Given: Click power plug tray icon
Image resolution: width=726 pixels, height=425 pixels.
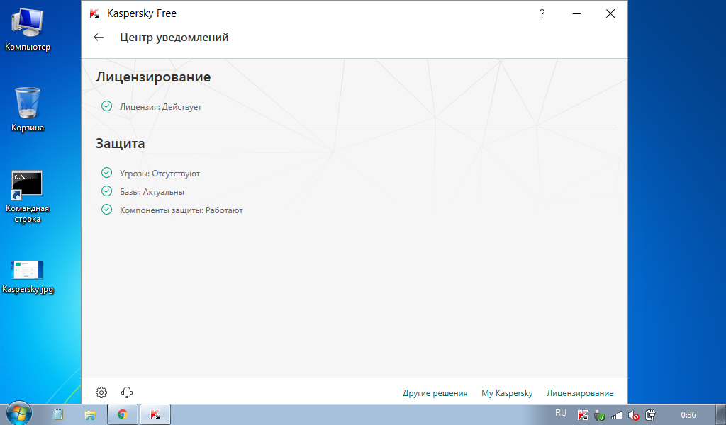Looking at the screenshot, I should pos(650,415).
